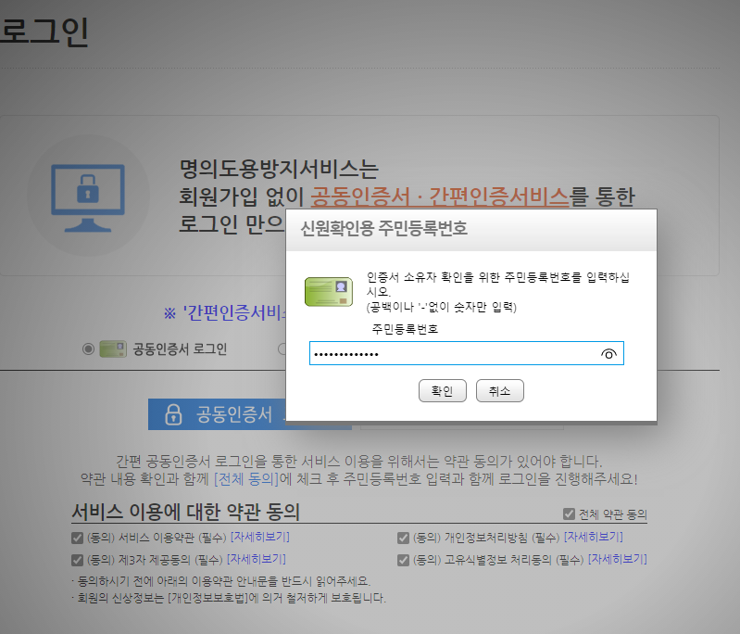Click the 로그인 page heading
This screenshot has width=740, height=634.
pos(44,32)
